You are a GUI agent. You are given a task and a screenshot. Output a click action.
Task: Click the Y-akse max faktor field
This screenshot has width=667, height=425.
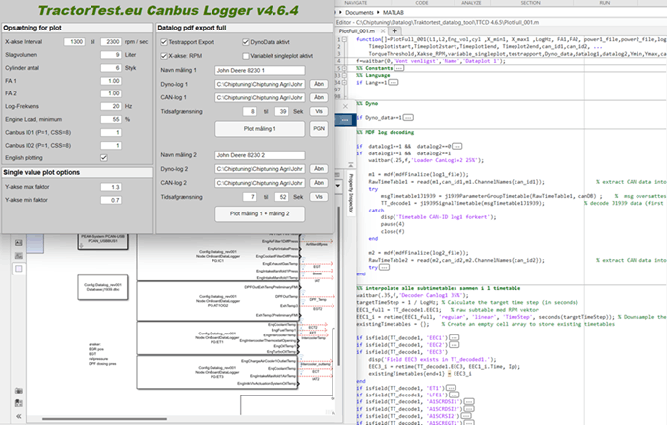pyautogui.click(x=111, y=187)
